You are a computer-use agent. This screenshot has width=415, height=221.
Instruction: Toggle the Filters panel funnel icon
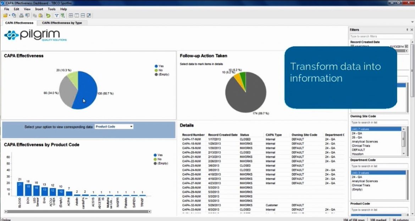[x=56, y=16]
